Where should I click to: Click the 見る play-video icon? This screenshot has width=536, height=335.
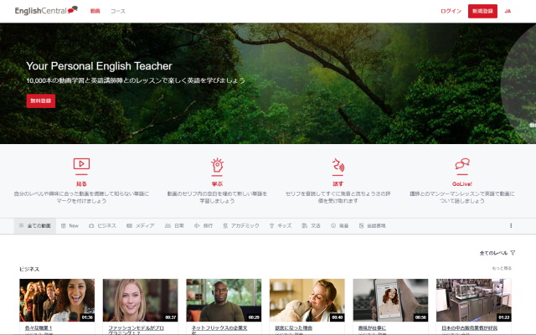coord(81,164)
